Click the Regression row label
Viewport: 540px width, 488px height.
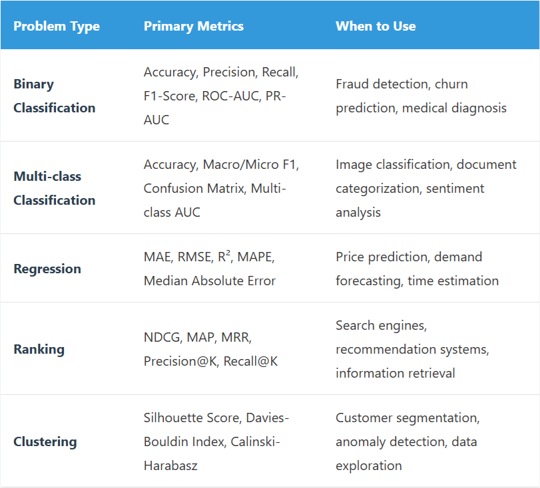(47, 269)
